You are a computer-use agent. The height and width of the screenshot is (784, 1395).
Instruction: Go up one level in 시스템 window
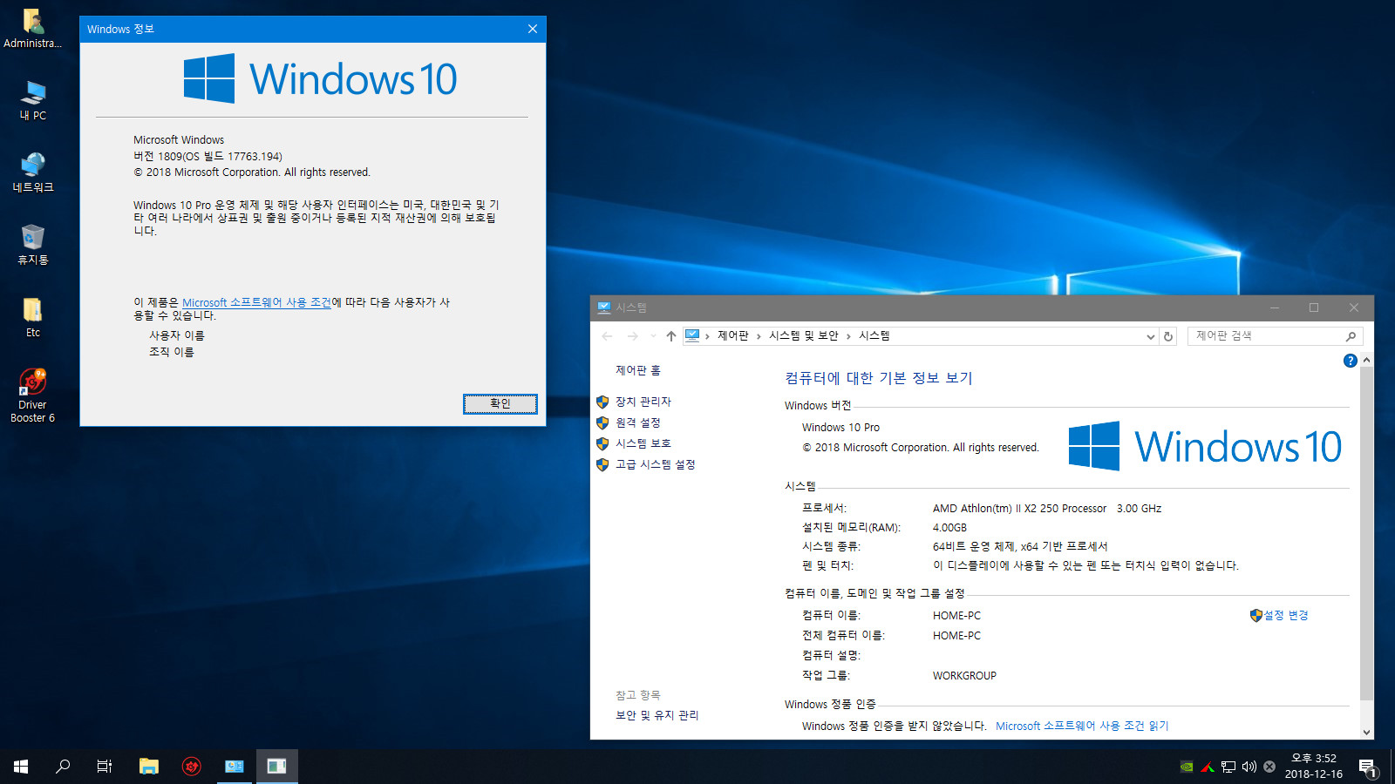pos(670,336)
